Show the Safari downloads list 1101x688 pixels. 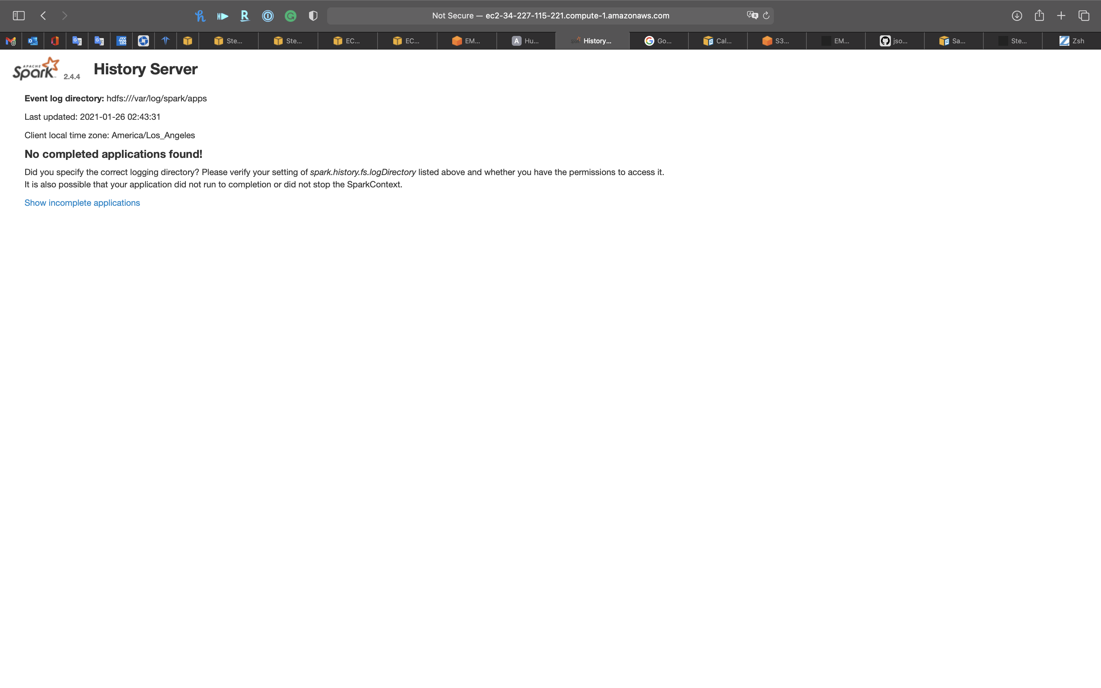click(1017, 15)
